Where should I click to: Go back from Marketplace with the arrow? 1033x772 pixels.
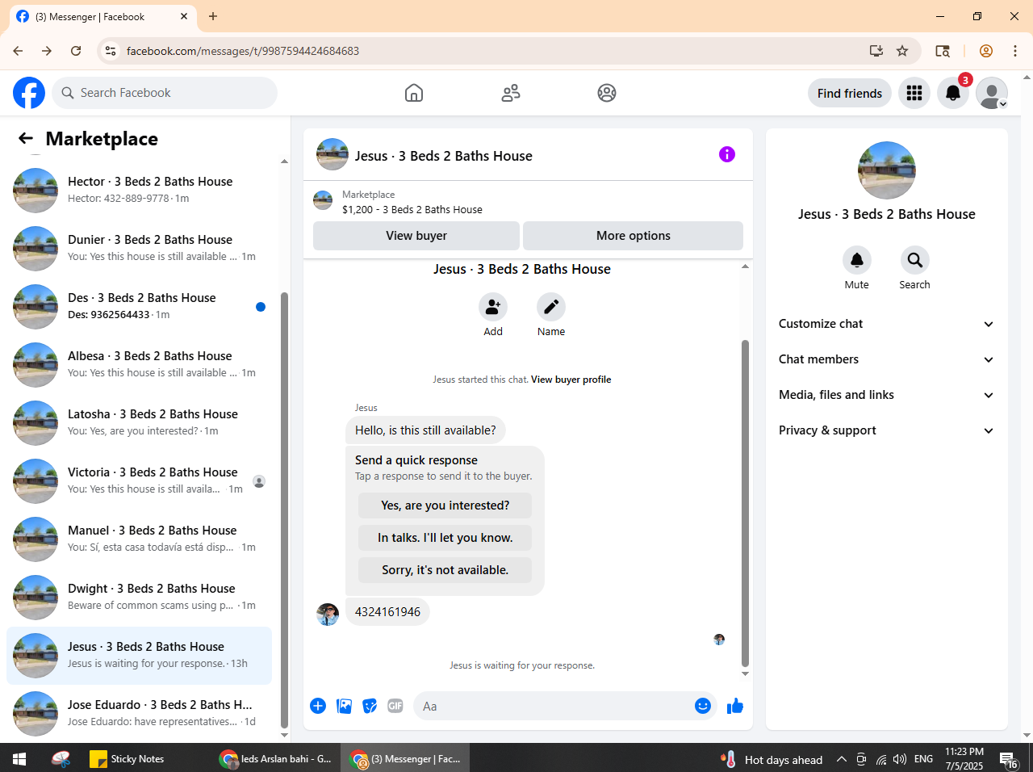(26, 139)
